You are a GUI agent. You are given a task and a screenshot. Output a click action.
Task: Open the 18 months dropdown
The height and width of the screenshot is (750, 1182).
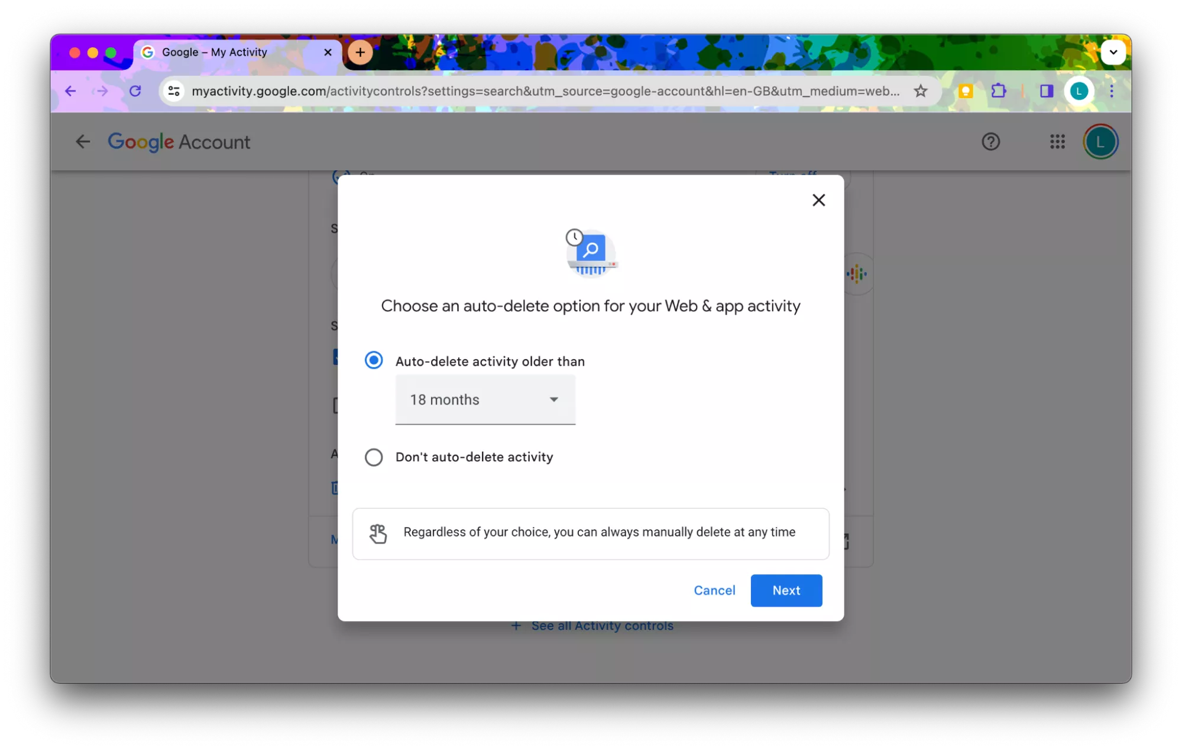485,400
